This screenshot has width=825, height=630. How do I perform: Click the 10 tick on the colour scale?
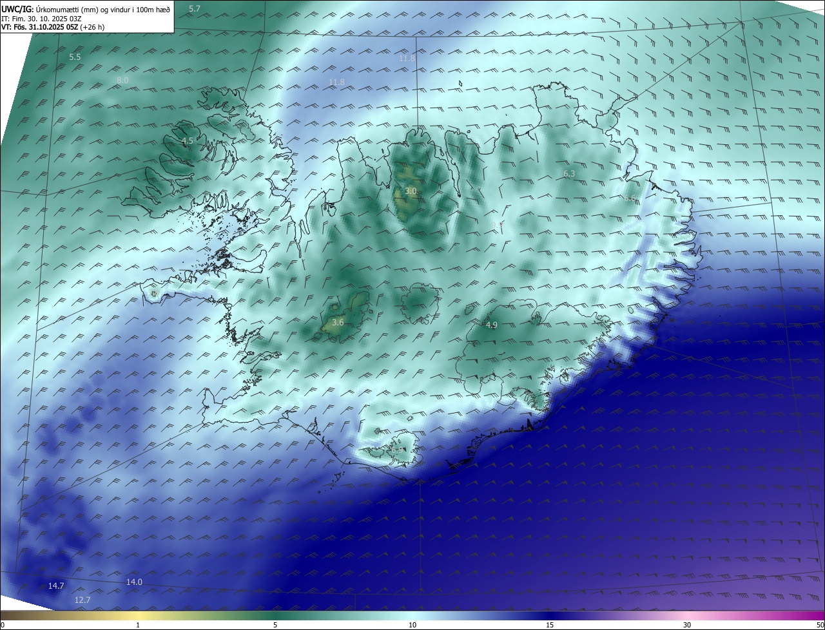[412, 625]
